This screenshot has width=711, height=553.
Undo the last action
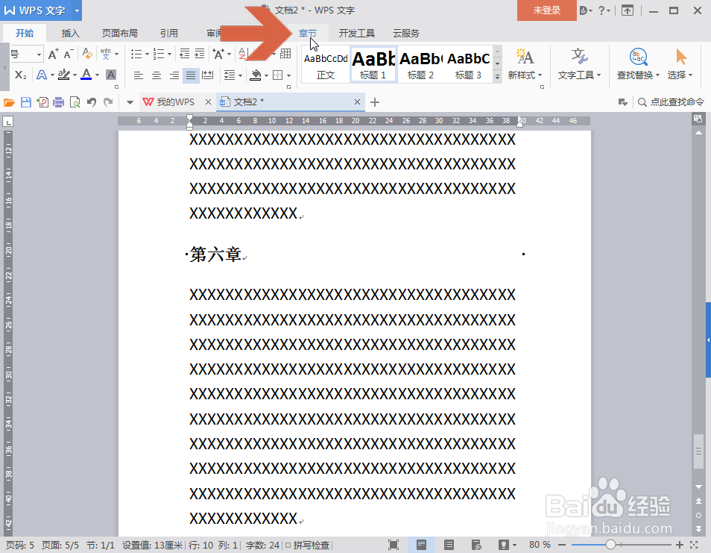tap(92, 102)
